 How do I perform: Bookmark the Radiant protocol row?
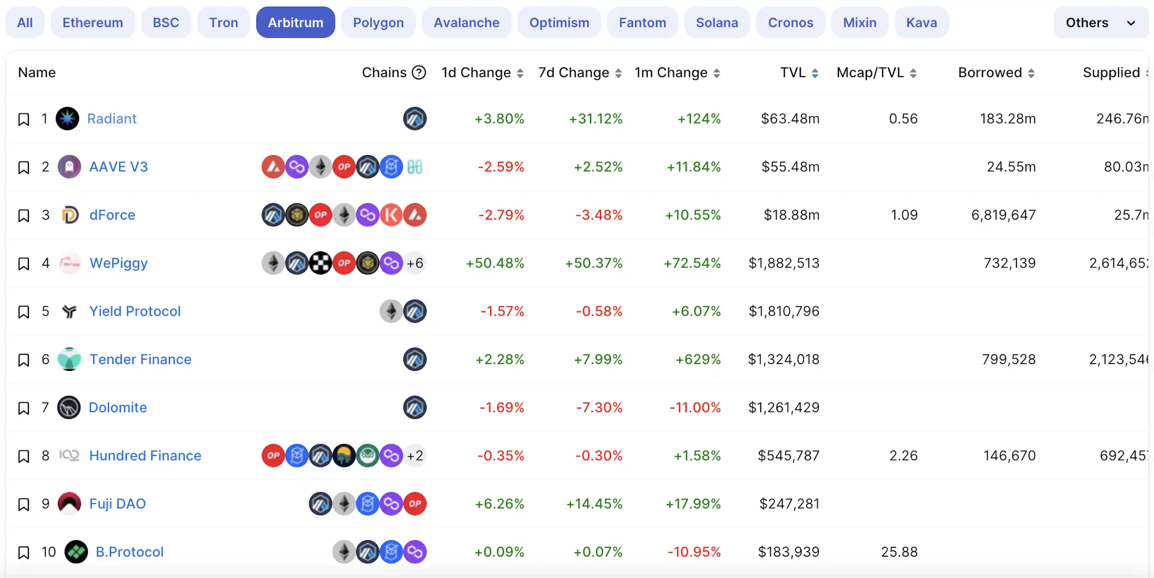click(24, 119)
